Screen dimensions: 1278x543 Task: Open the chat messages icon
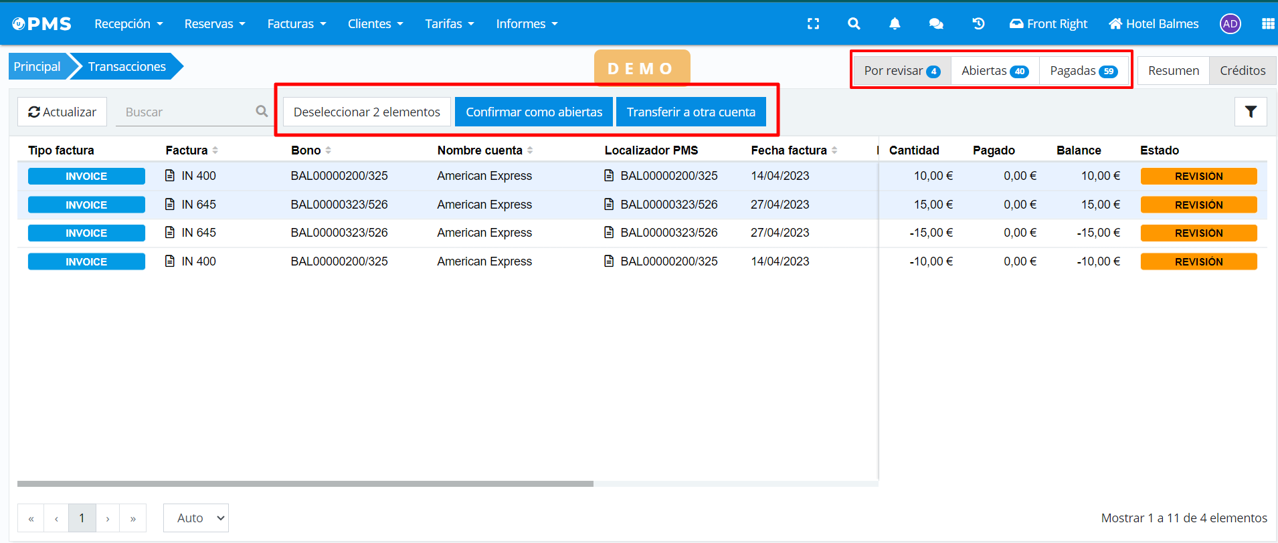936,24
